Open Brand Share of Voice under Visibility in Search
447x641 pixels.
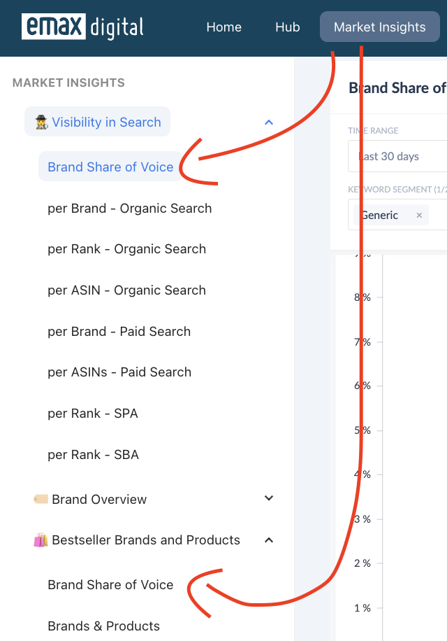pos(110,167)
